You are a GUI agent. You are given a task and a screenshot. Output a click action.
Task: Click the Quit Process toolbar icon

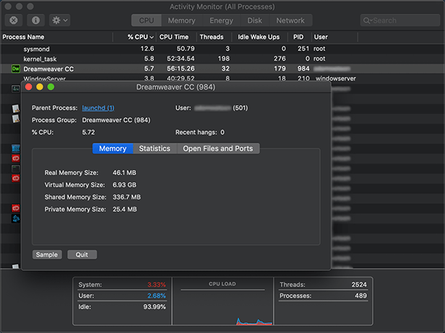pos(14,20)
